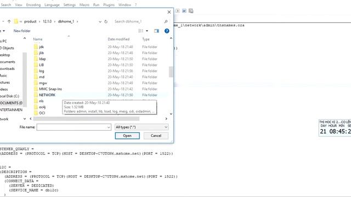Click the product breadcrumb segment
Viewport: 351px width, 197px height.
pyautogui.click(x=30, y=21)
